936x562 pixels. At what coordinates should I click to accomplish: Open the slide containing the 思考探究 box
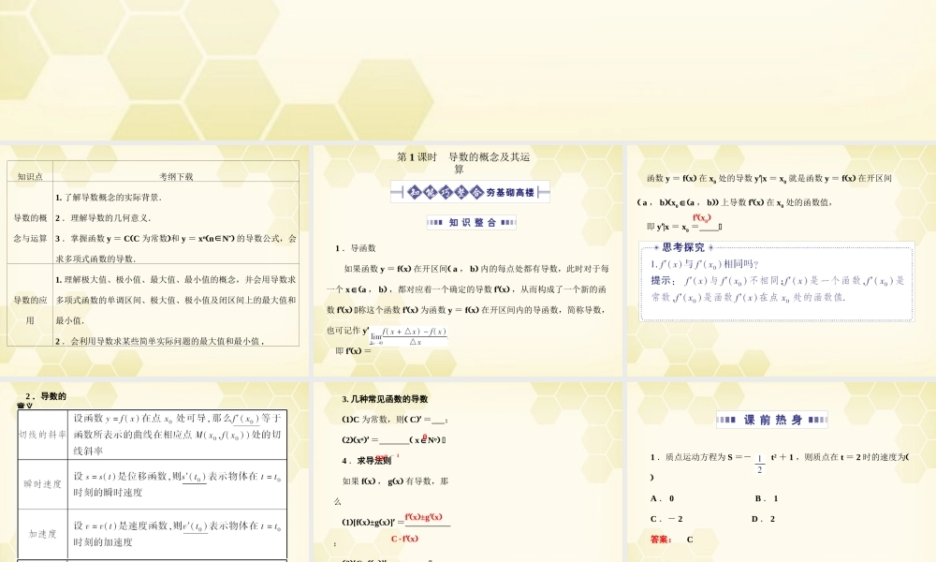pyautogui.click(x=782, y=260)
